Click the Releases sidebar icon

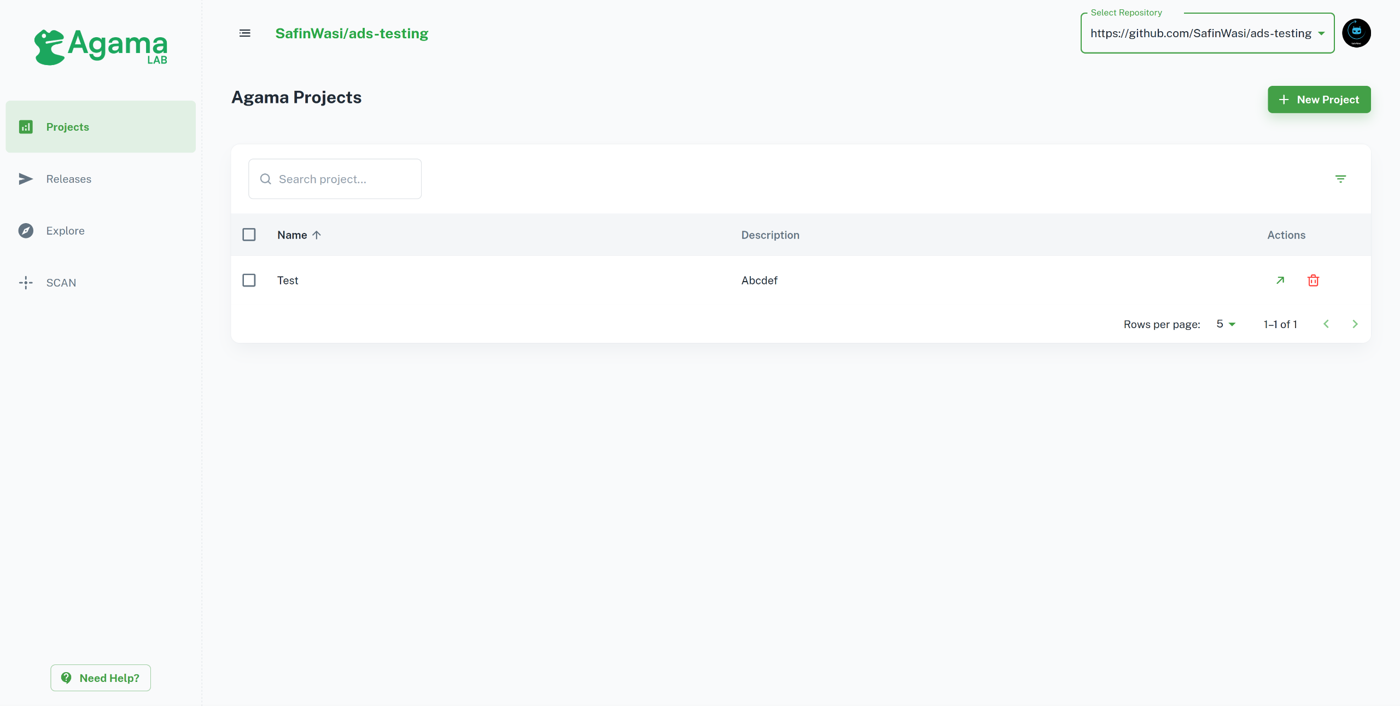click(26, 178)
